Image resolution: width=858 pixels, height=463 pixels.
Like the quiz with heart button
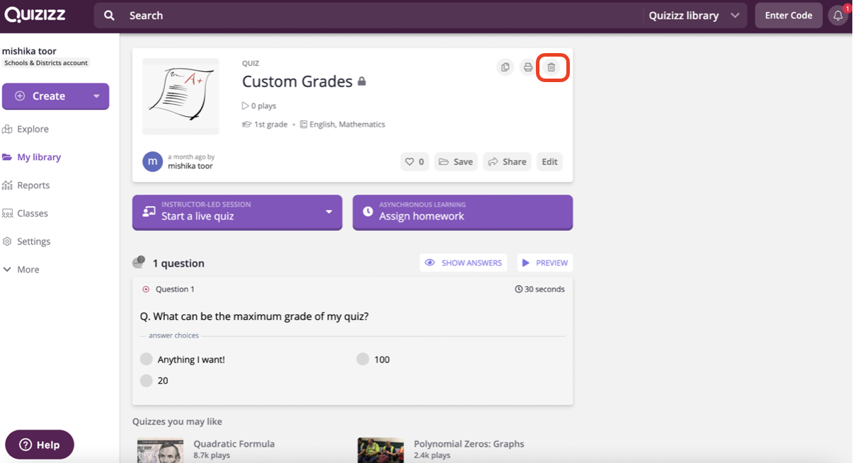(x=414, y=161)
